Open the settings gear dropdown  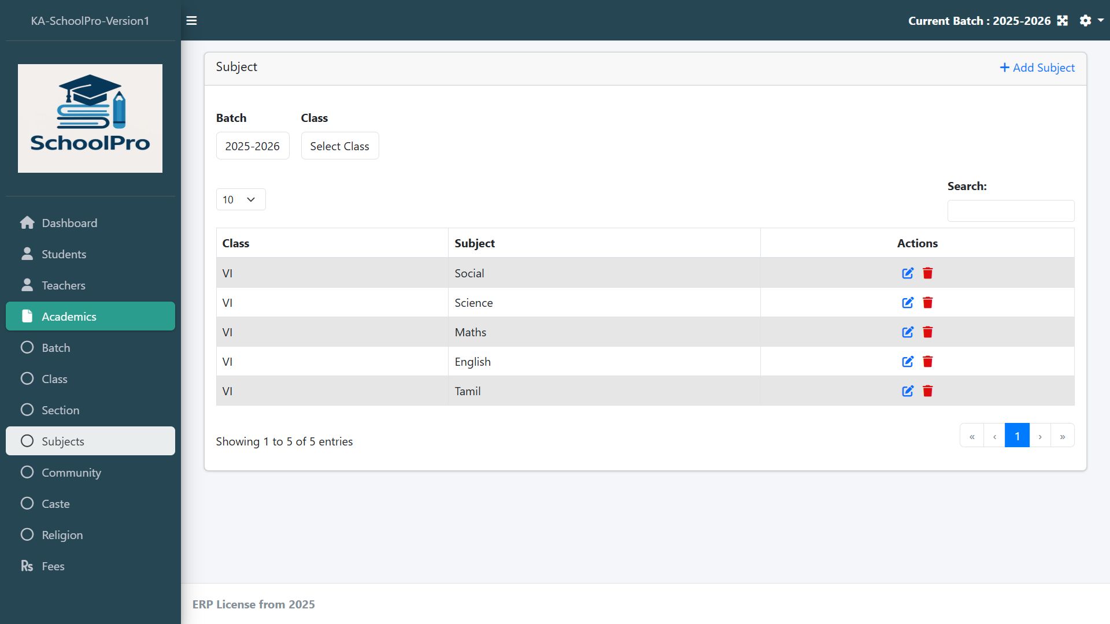click(1091, 21)
